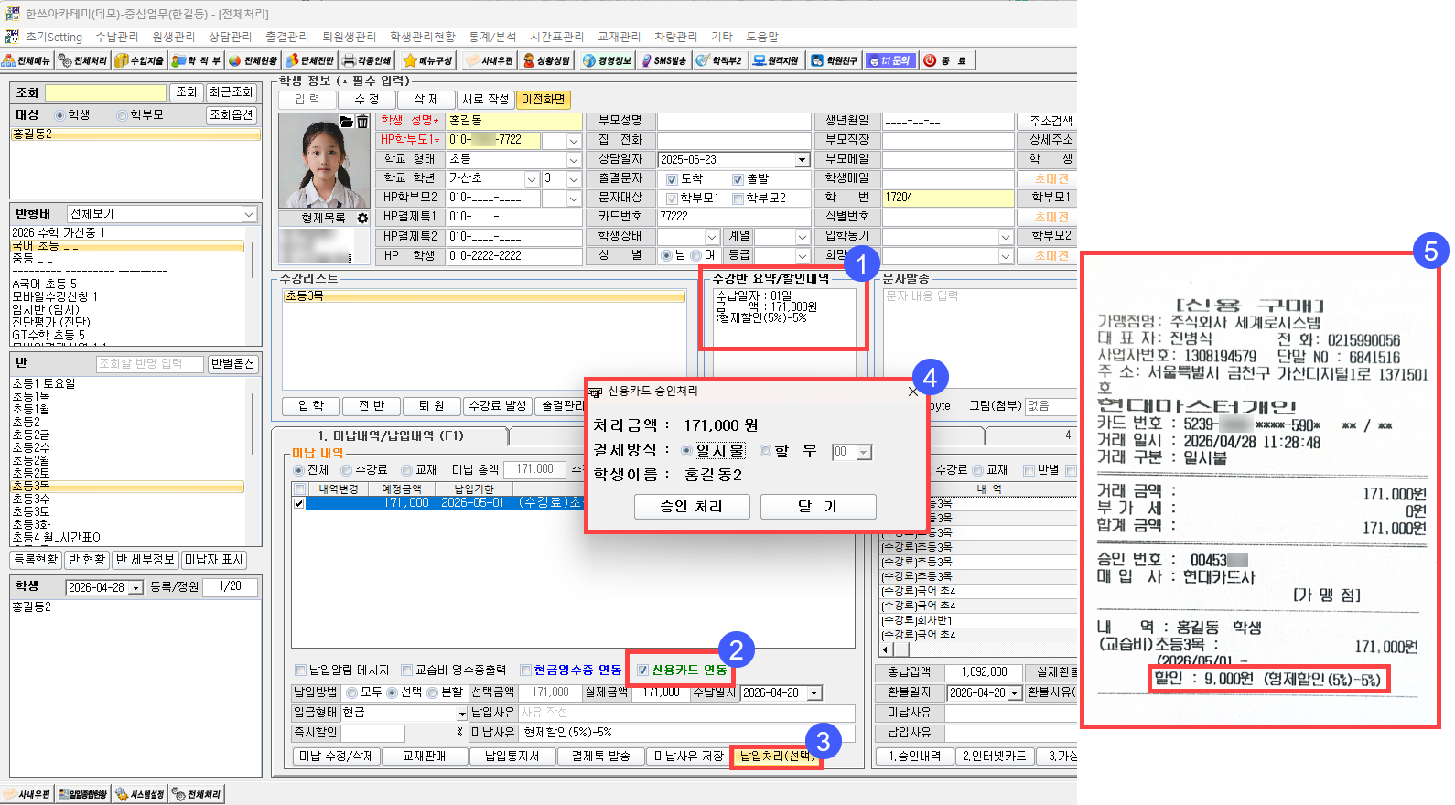Click the 학생 성명 input field
Image resolution: width=1455 pixels, height=805 pixels.
pyautogui.click(x=514, y=121)
